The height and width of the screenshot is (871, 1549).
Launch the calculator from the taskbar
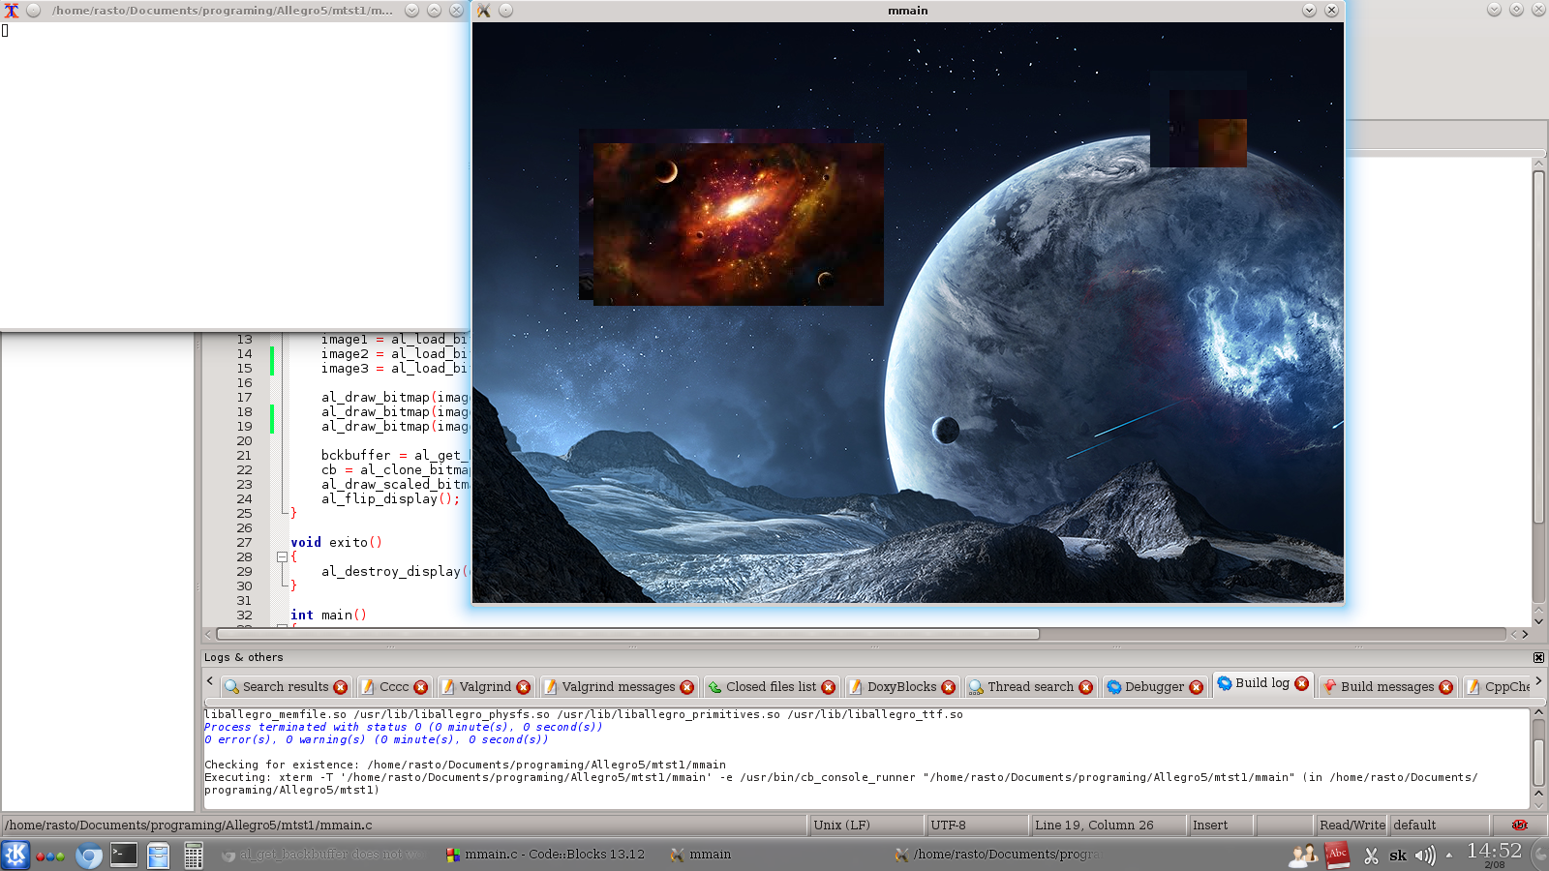coord(193,856)
